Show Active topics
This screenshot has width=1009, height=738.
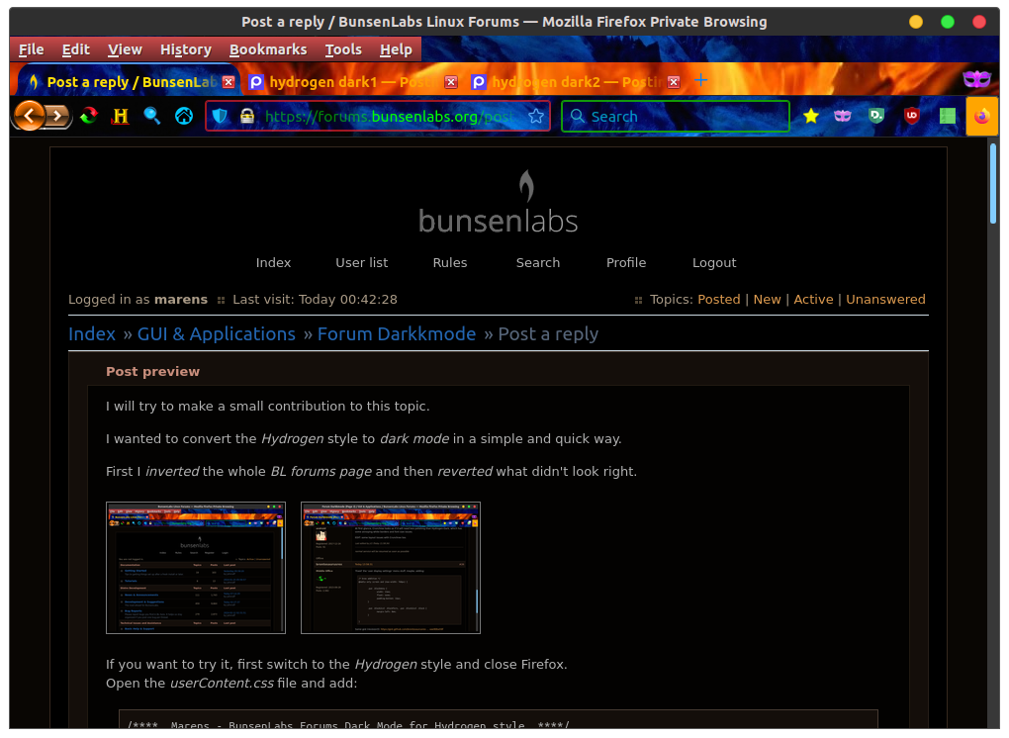(813, 299)
